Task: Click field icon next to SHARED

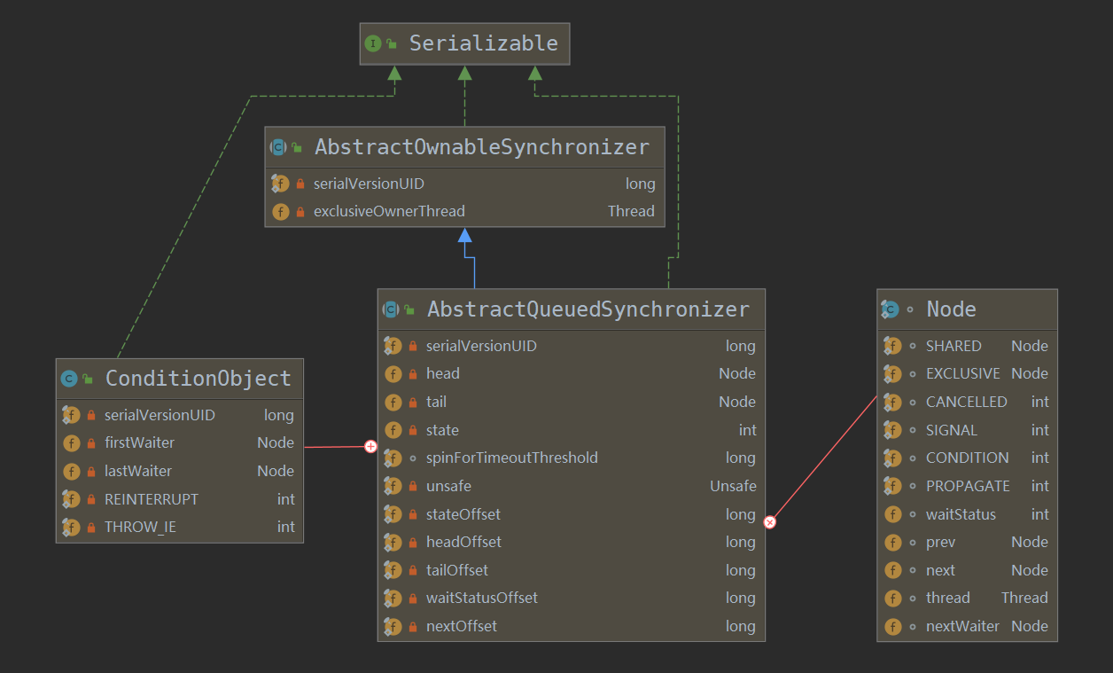Action: click(x=892, y=346)
